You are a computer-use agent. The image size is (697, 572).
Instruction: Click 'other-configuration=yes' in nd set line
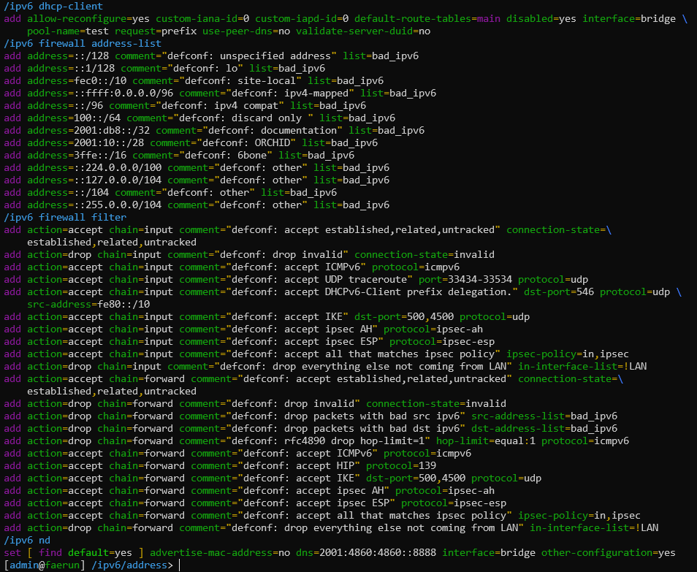click(609, 553)
